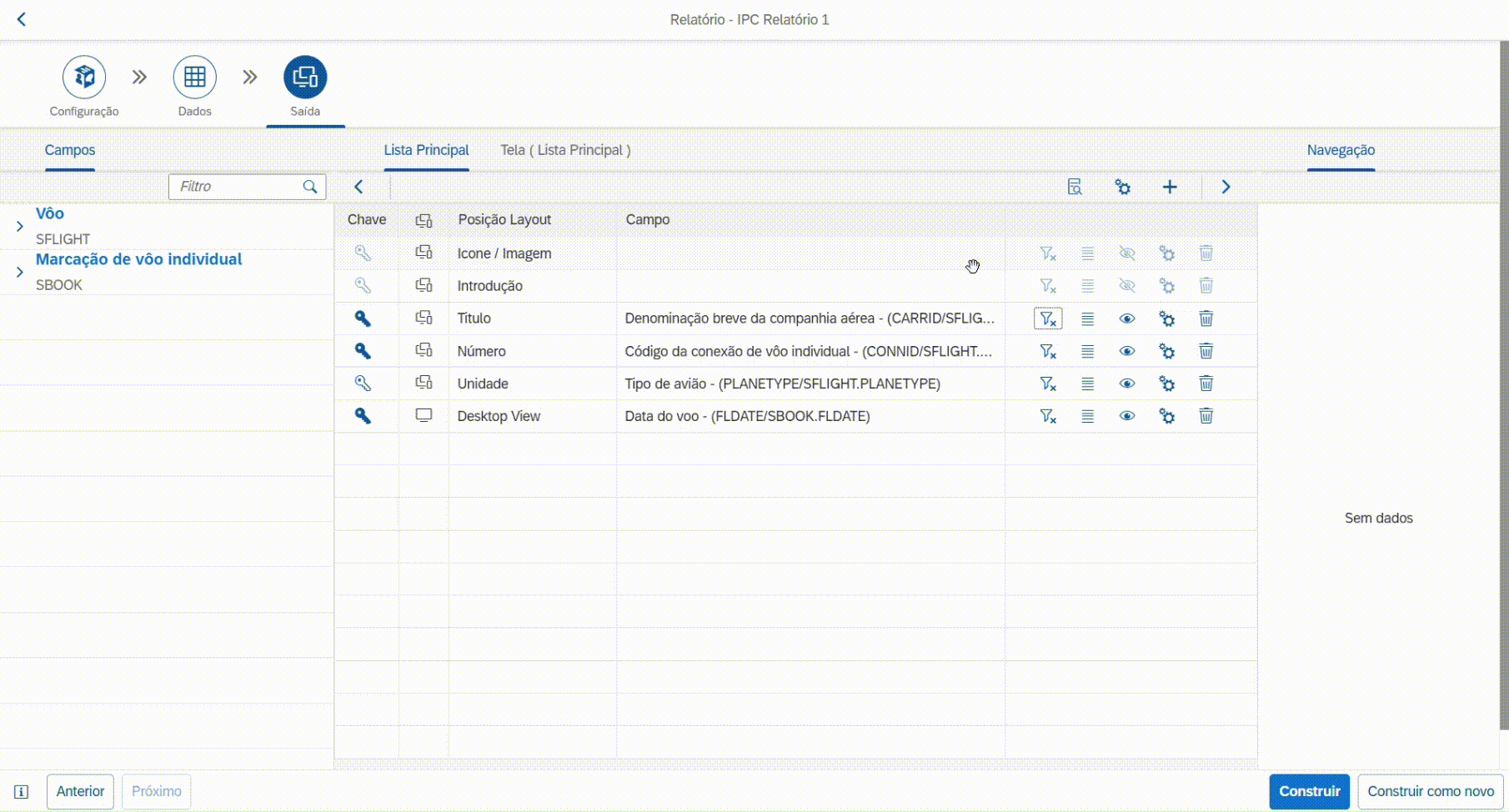
Task: Open the Navegação tab
Action: click(x=1340, y=150)
